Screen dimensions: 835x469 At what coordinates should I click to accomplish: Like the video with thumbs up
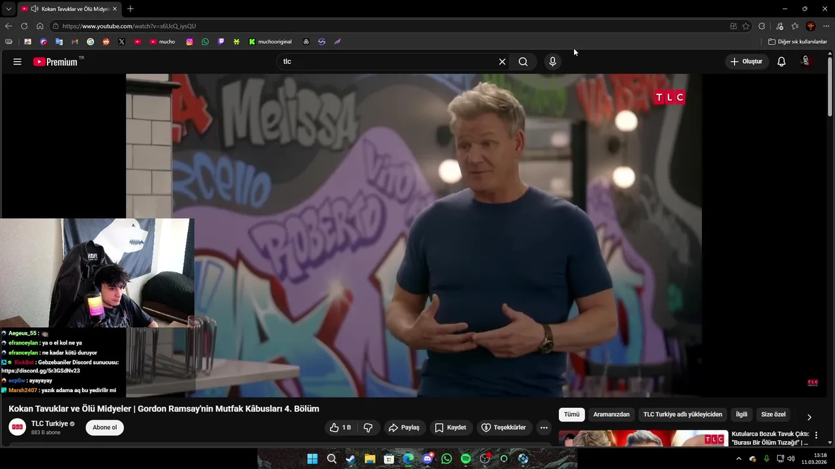[x=340, y=428]
